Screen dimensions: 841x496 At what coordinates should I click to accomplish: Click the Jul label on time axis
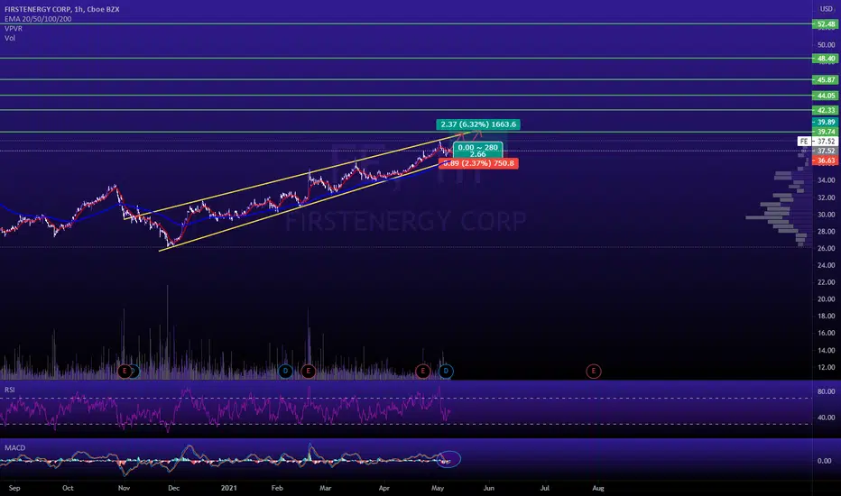point(545,488)
